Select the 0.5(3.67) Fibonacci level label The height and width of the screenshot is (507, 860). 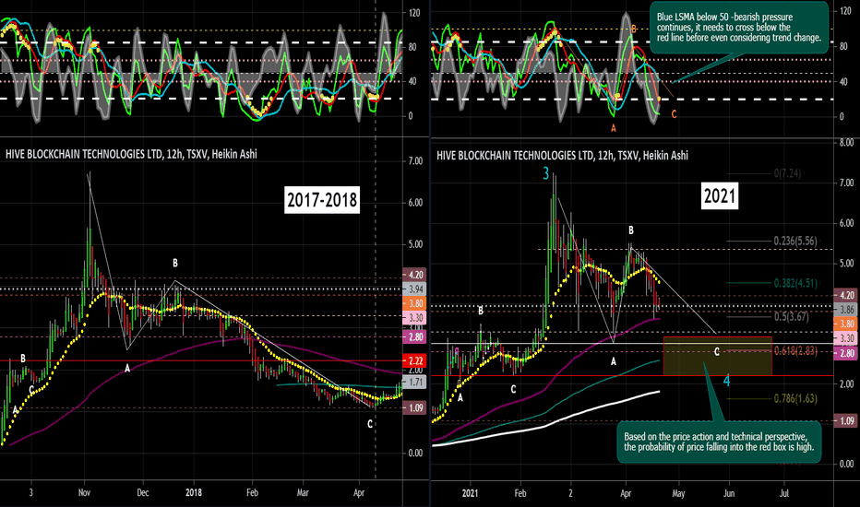click(x=791, y=316)
